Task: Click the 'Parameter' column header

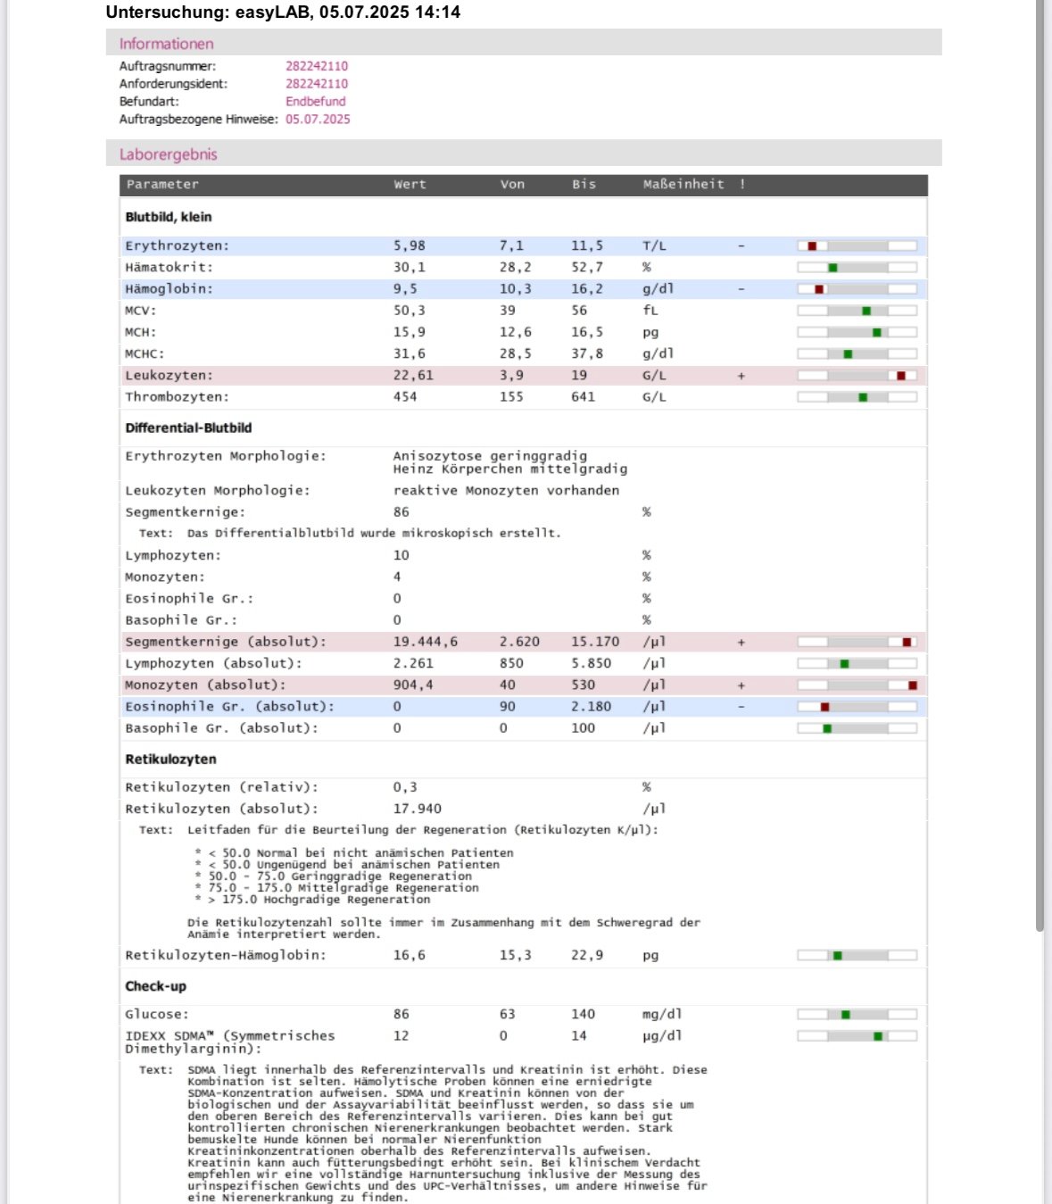Action: pyautogui.click(x=162, y=185)
